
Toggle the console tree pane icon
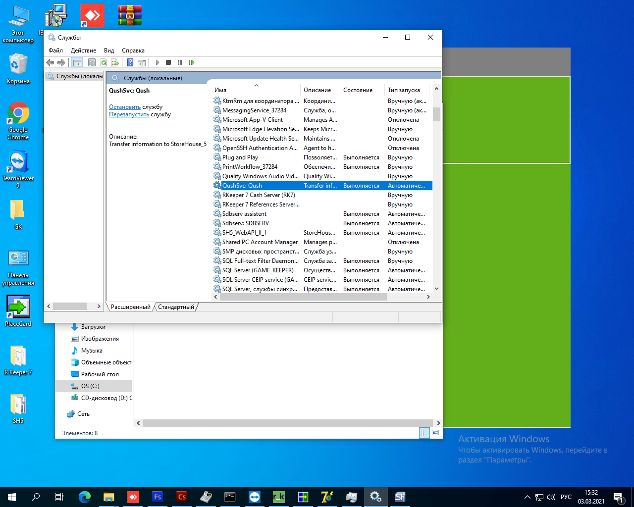pos(77,62)
